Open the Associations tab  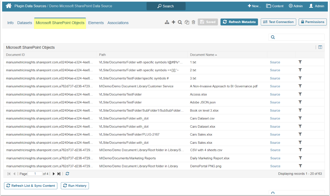coord(118,23)
